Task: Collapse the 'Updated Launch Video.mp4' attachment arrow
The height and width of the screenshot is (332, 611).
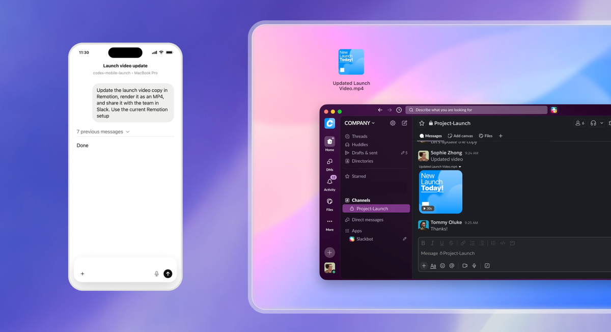Action: click(x=460, y=167)
